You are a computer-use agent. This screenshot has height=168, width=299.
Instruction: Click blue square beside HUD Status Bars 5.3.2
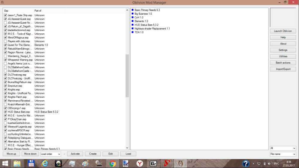[132, 25]
